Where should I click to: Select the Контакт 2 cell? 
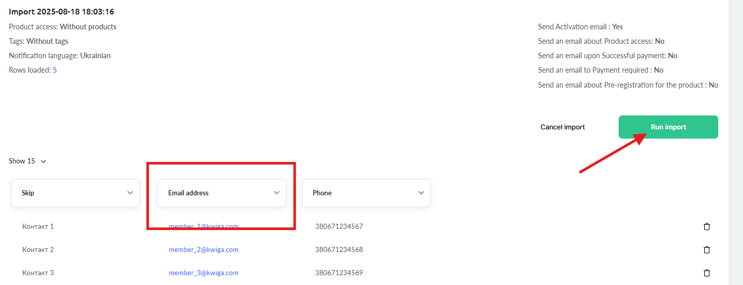(x=38, y=249)
